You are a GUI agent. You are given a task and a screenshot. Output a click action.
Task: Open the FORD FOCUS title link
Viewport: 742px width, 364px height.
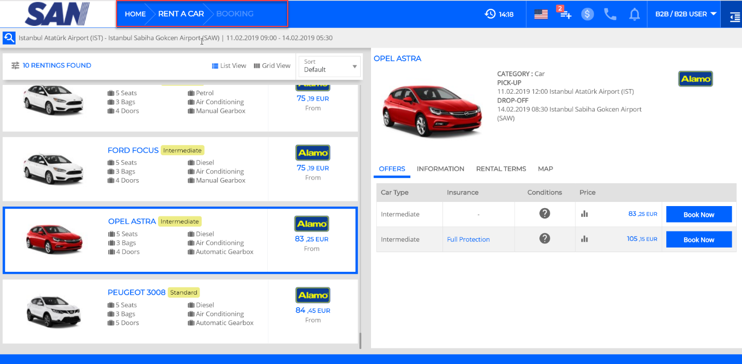pyautogui.click(x=133, y=150)
